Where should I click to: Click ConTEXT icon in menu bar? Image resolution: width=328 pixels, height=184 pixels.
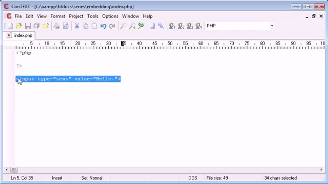click(9, 16)
